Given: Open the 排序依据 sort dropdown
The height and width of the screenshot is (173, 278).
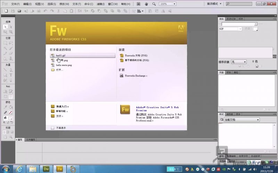Looking at the screenshot, I should pos(239,62).
